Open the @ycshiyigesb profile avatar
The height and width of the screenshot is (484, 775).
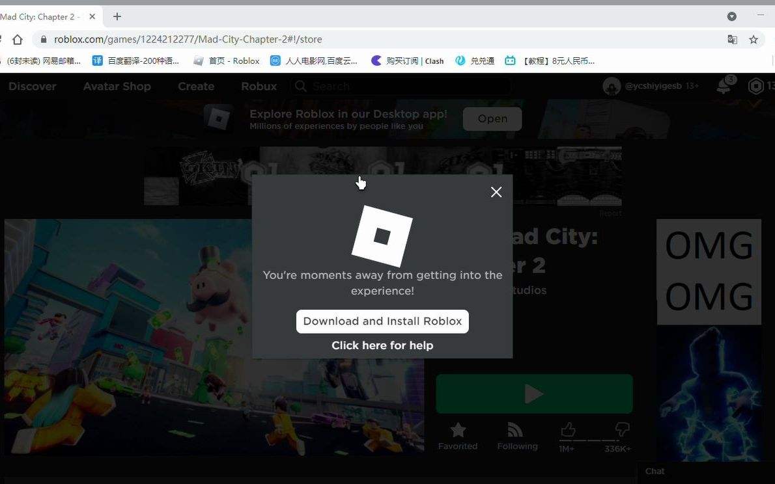pyautogui.click(x=612, y=87)
